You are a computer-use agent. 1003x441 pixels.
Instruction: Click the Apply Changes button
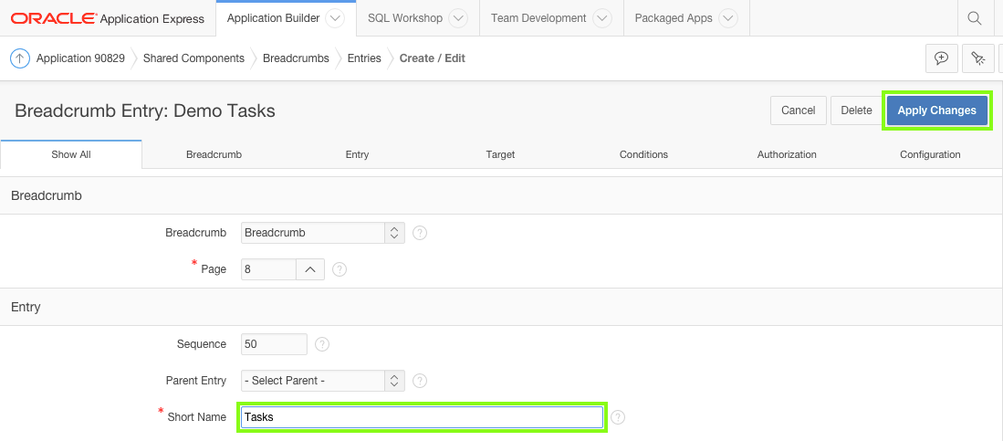click(936, 110)
